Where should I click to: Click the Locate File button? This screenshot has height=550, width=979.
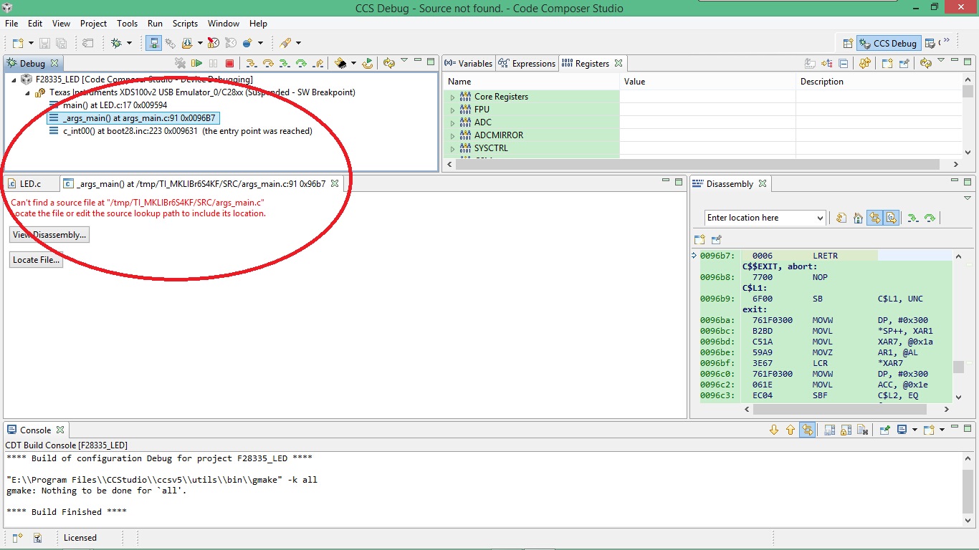pos(36,260)
